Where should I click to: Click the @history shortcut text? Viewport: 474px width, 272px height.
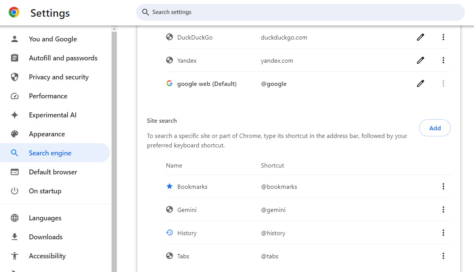pyautogui.click(x=273, y=233)
